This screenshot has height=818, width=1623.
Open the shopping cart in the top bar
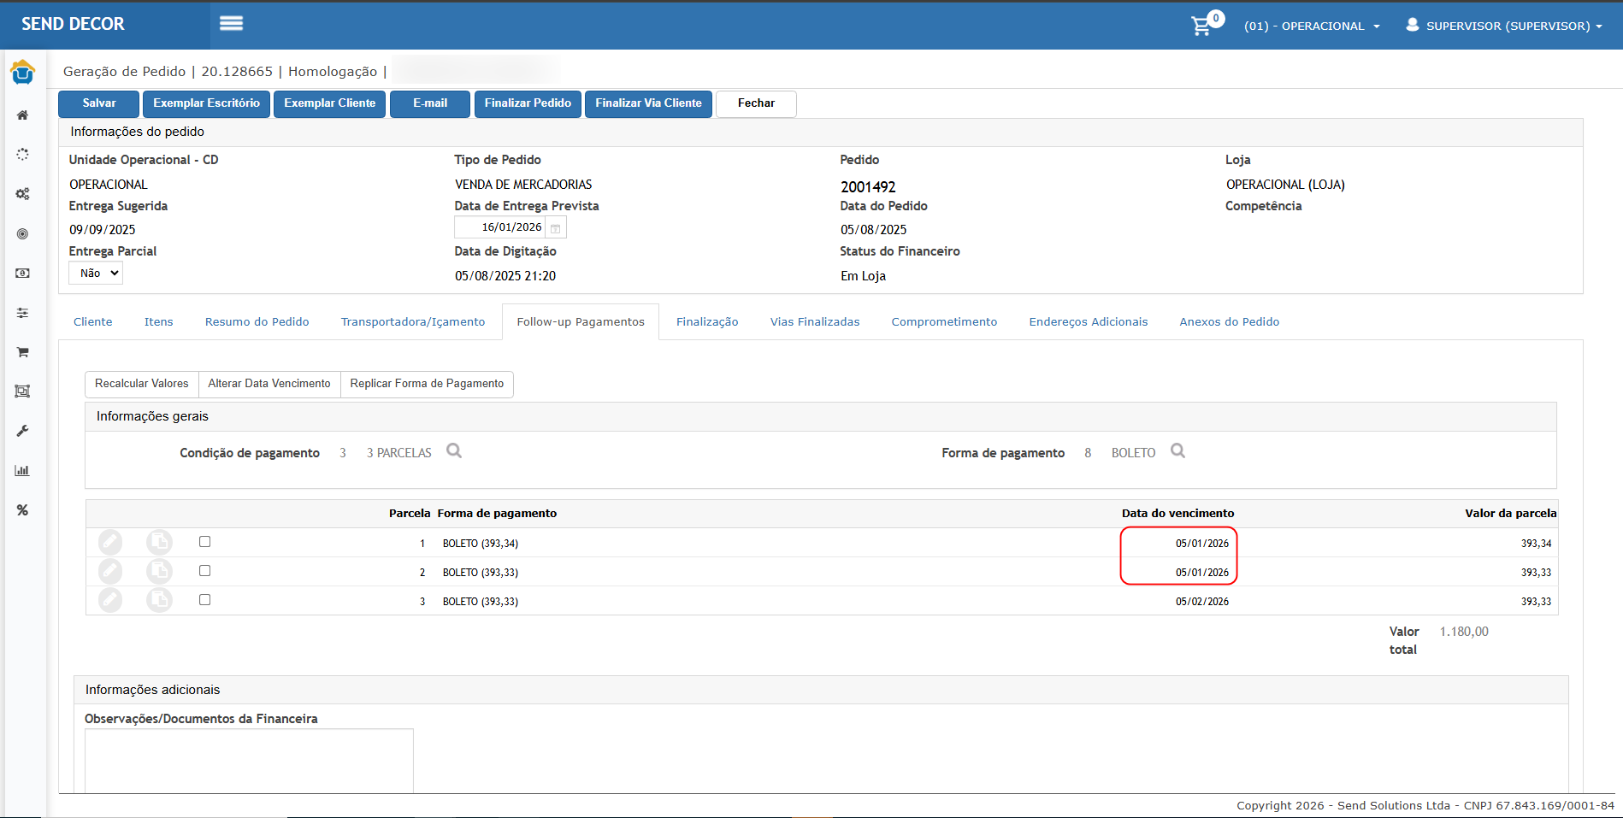1202,26
